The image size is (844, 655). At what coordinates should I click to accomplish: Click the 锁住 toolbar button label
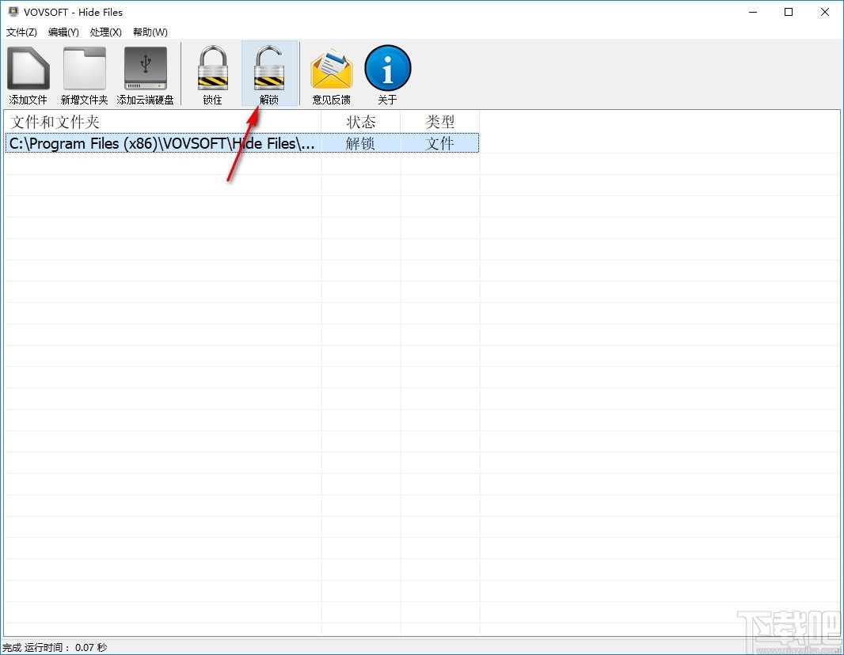click(x=211, y=100)
